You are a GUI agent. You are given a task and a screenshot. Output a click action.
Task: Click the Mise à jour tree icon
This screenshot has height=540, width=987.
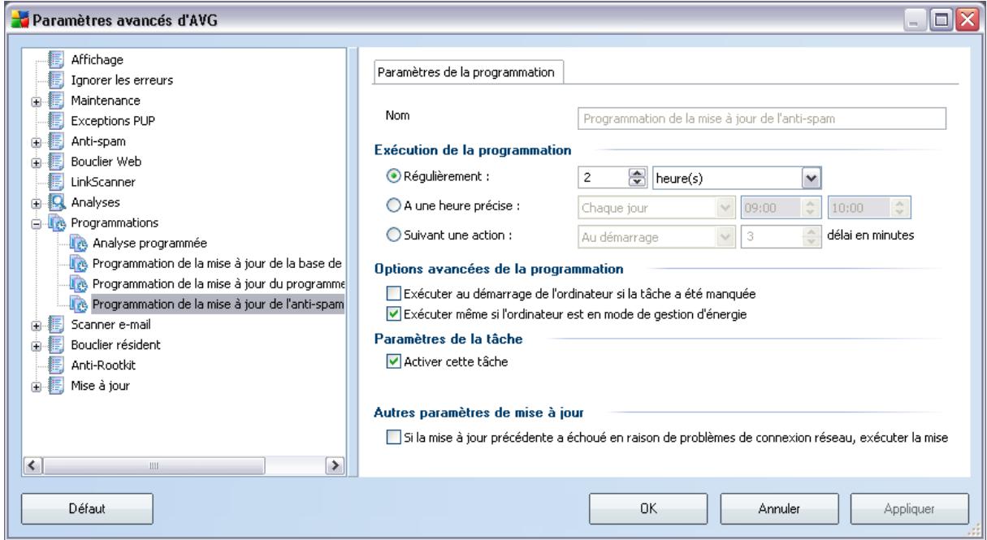[x=57, y=385]
